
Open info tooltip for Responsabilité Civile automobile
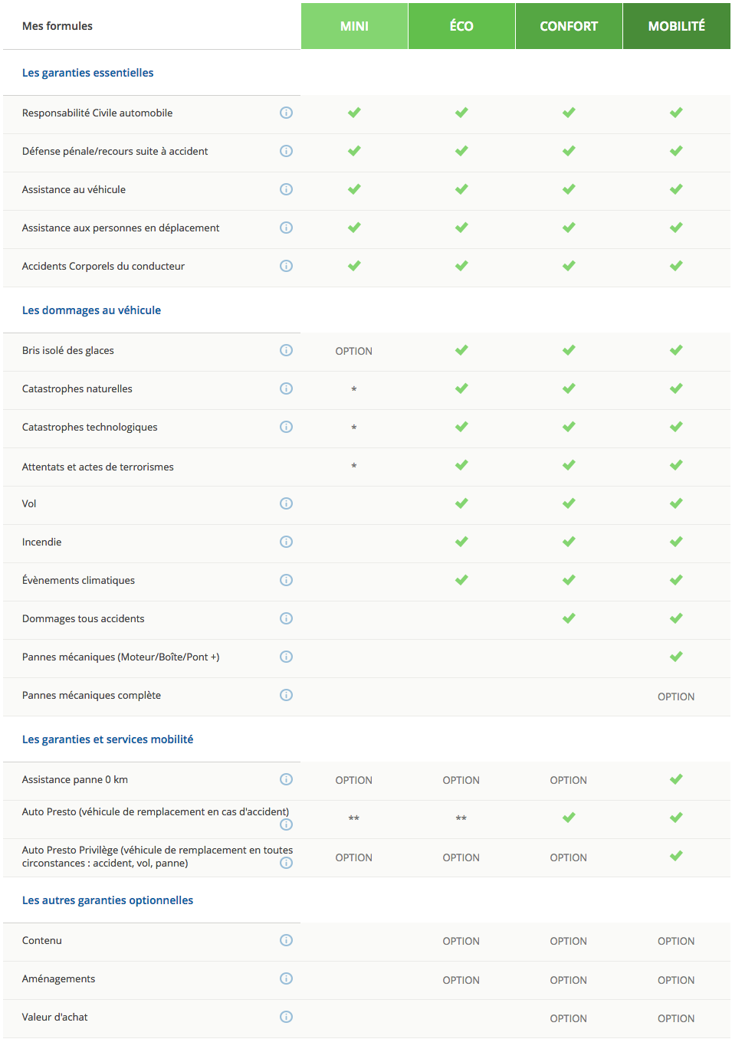pos(286,113)
